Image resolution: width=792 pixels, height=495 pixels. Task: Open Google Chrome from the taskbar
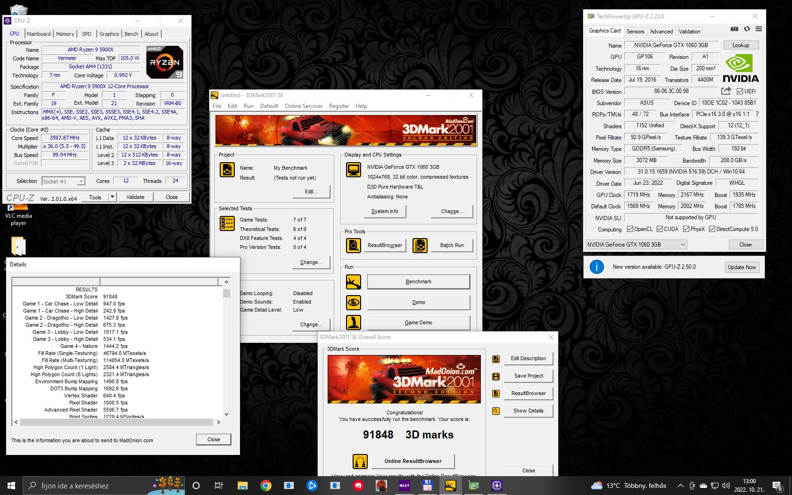(x=266, y=486)
